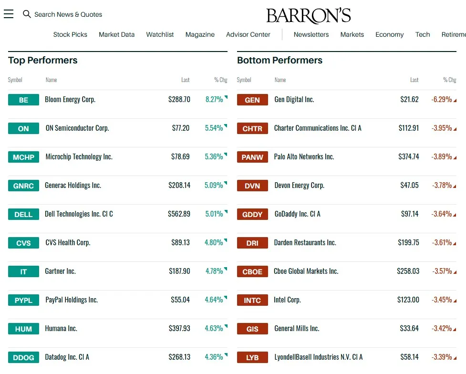Click the DRI ticker badge
466x374 pixels.
pos(252,243)
